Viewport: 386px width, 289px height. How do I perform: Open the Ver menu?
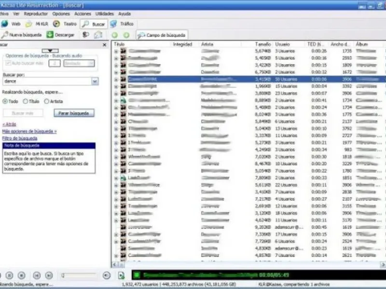pos(16,14)
